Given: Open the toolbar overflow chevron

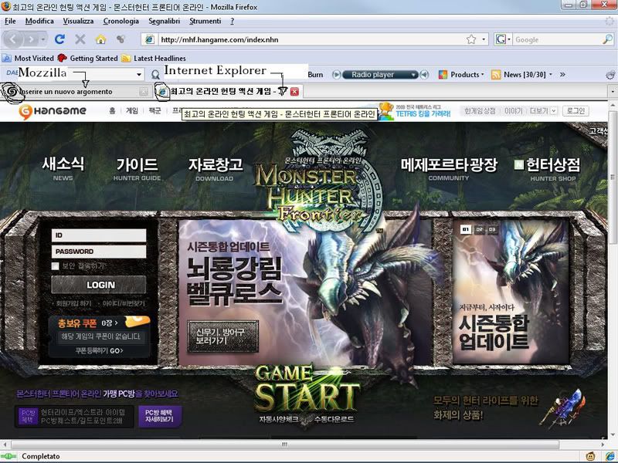Looking at the screenshot, I should [x=562, y=74].
